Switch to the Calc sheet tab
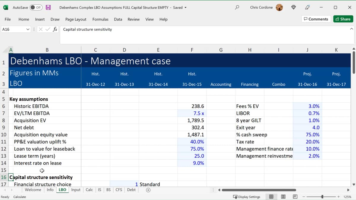 pos(89,190)
